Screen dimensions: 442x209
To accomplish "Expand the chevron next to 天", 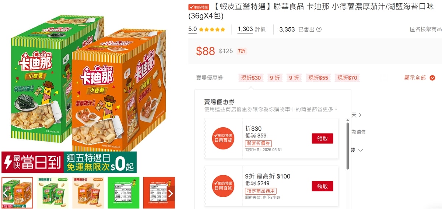I will pos(360,115).
